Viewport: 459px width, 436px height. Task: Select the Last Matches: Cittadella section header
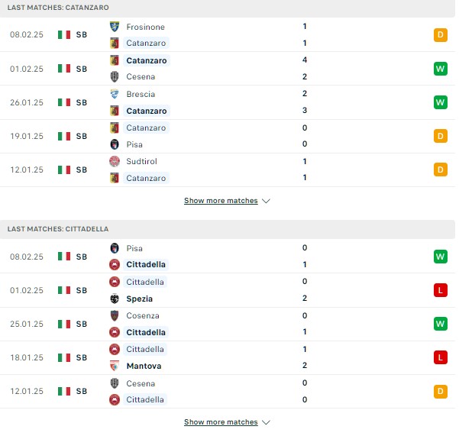tap(228, 229)
